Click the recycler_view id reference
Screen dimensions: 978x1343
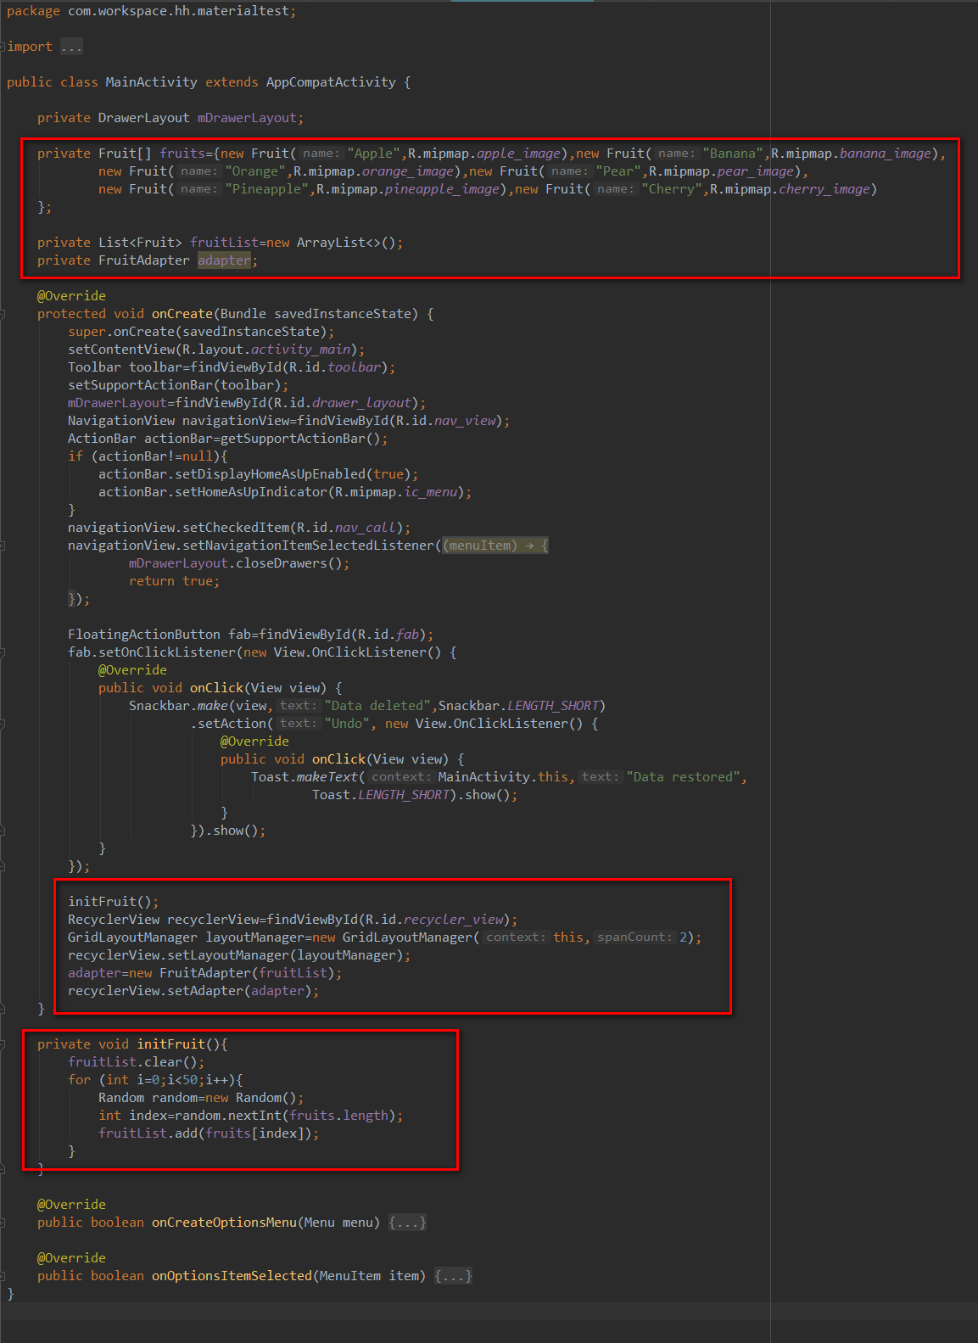454,920
